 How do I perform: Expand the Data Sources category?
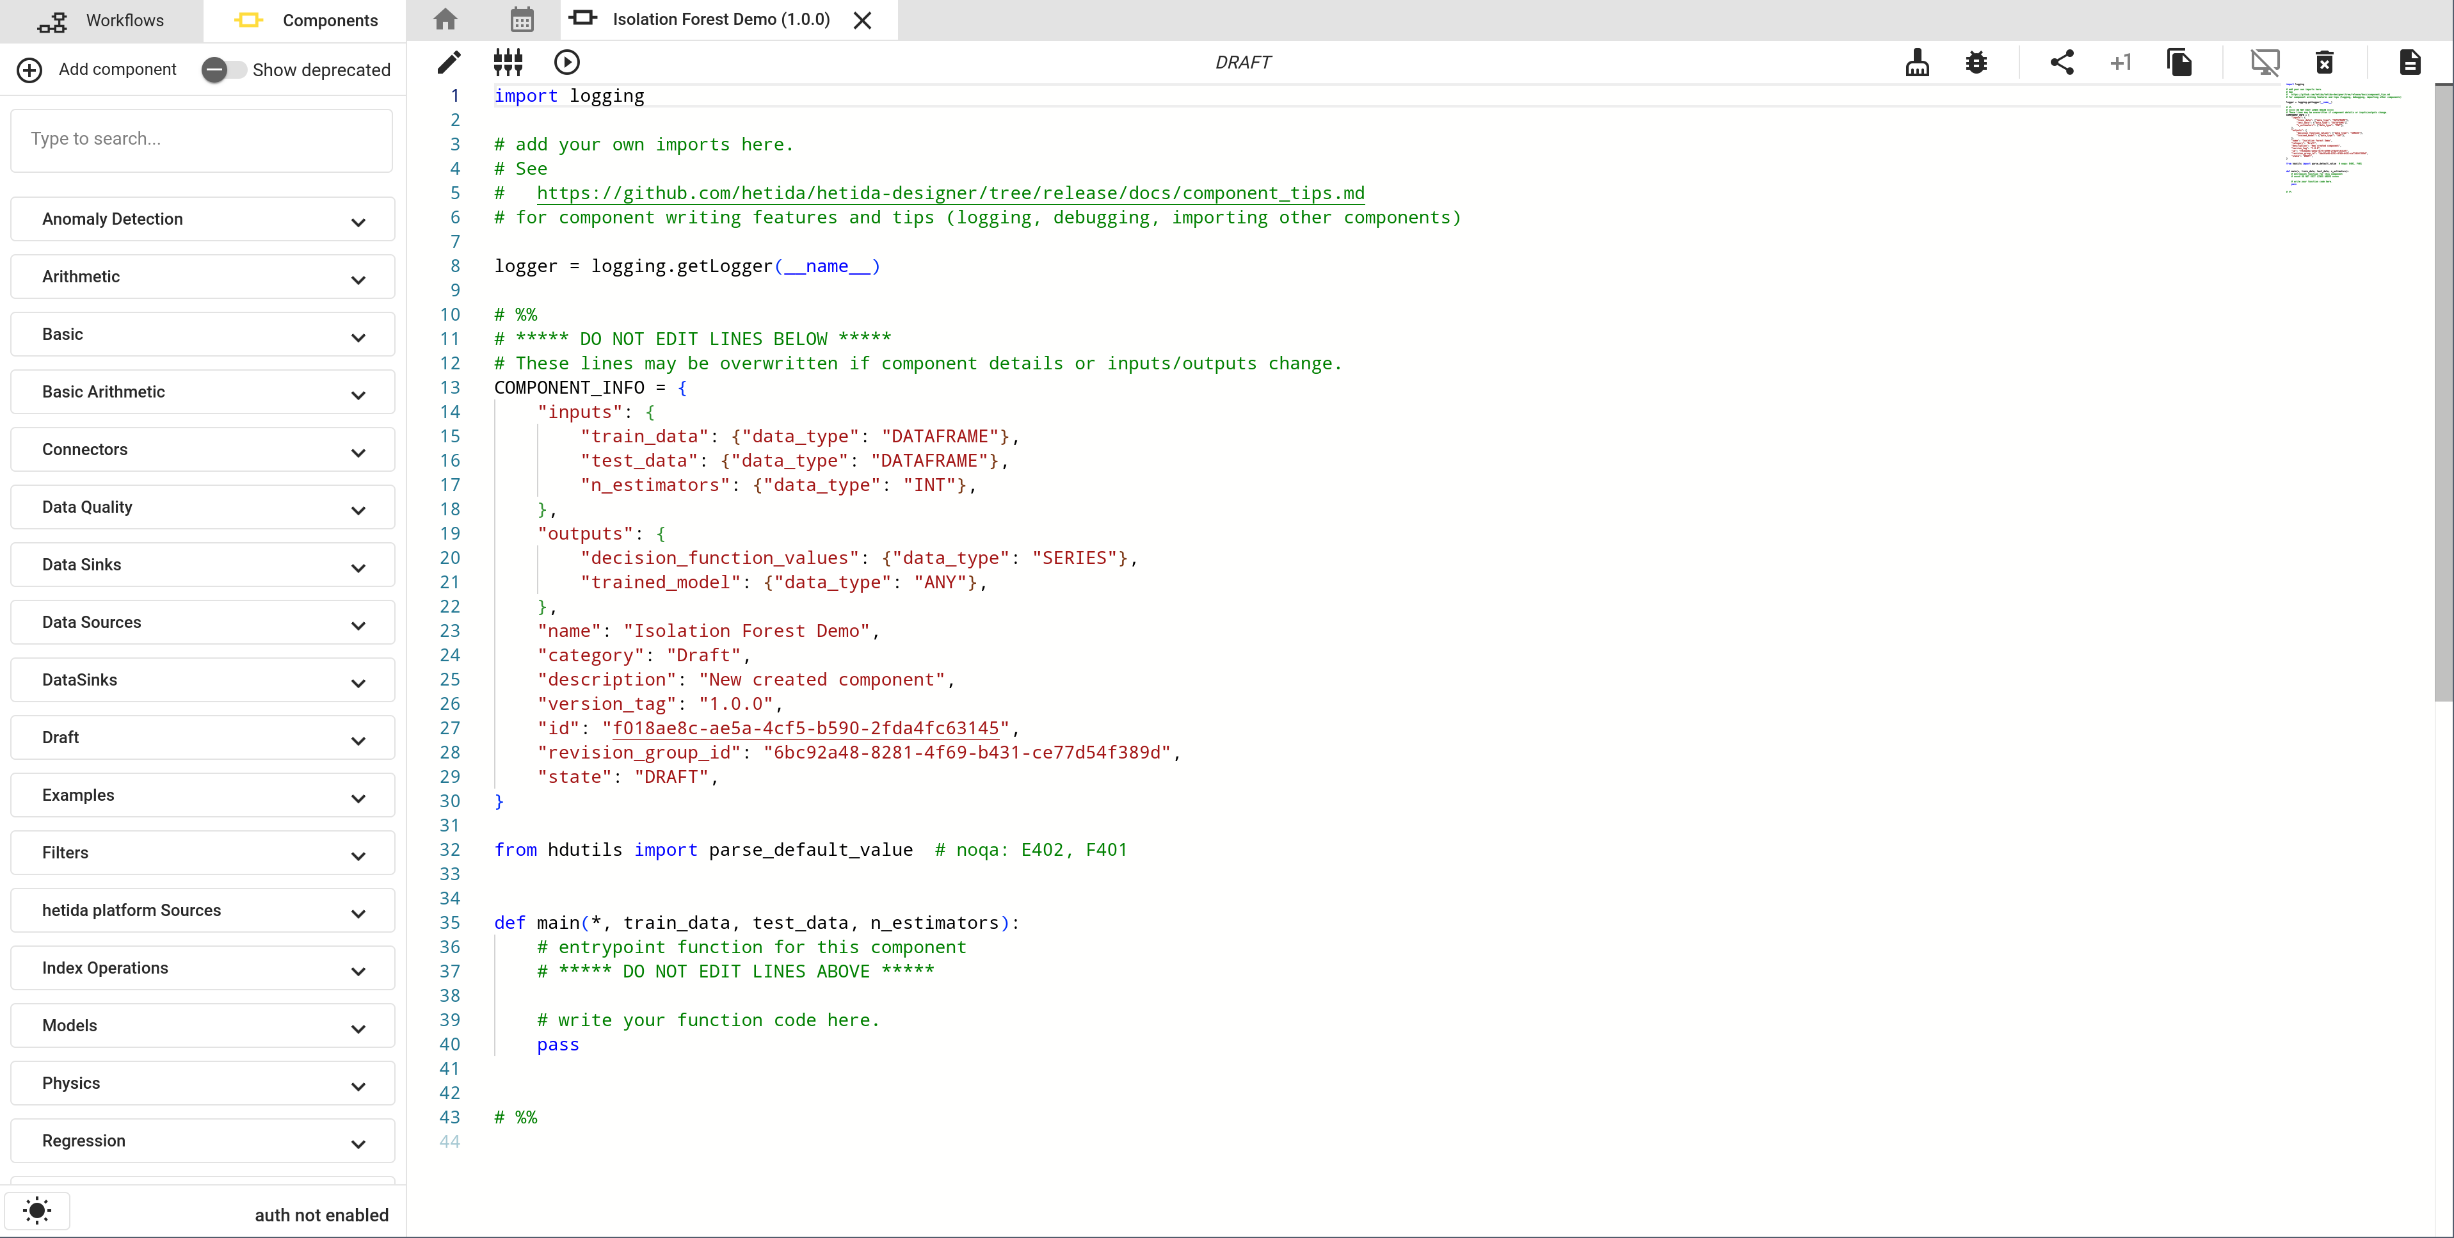(202, 622)
